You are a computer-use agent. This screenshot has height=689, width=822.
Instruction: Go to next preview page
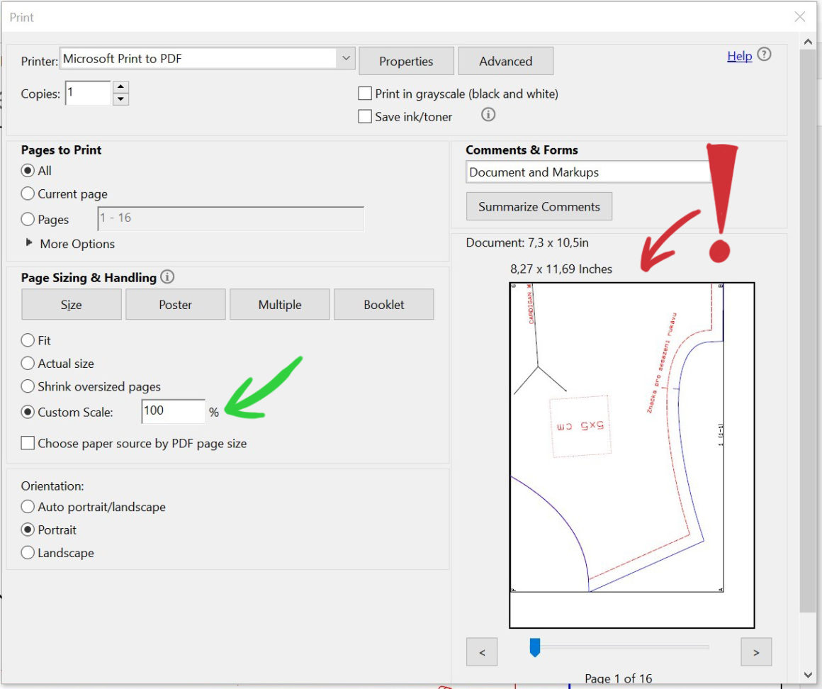point(755,652)
